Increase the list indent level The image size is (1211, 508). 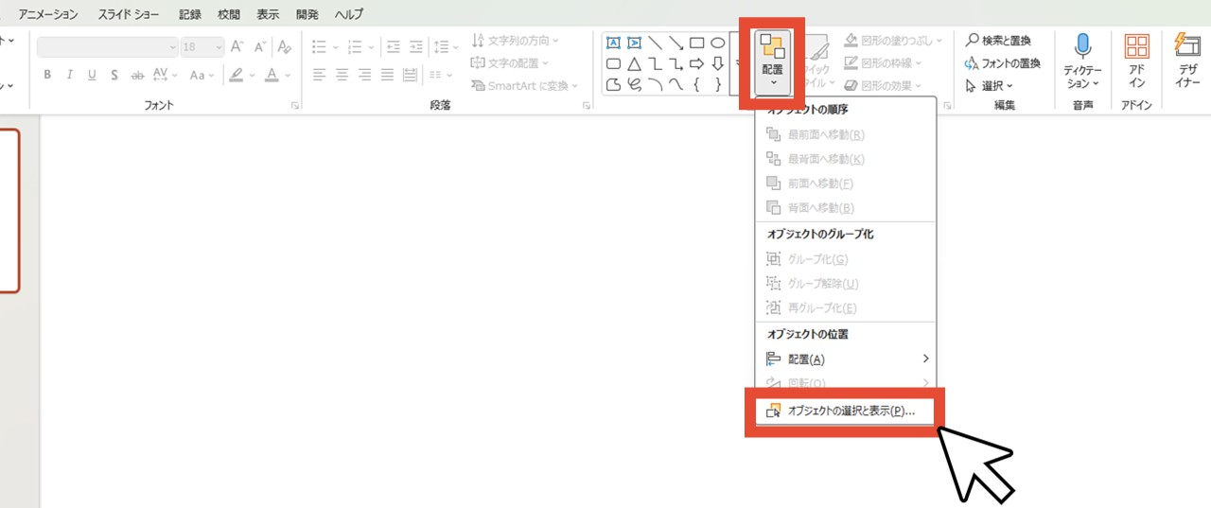click(x=416, y=46)
